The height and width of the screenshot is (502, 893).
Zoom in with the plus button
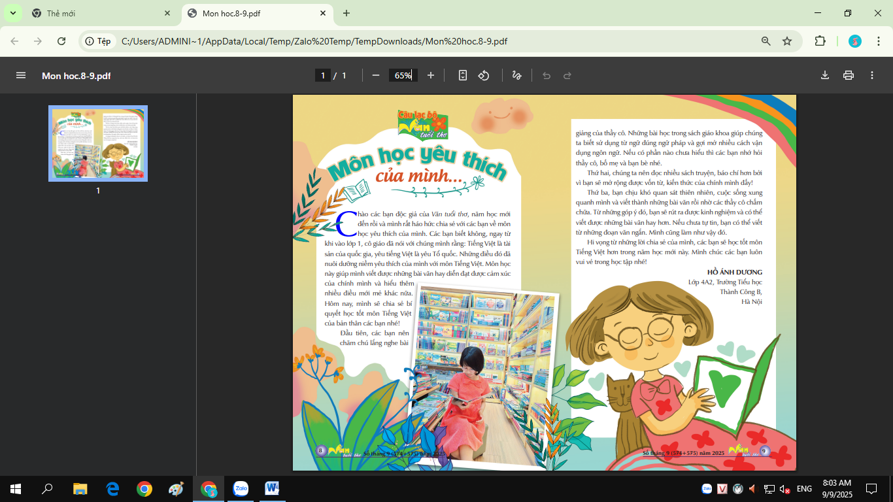(431, 75)
